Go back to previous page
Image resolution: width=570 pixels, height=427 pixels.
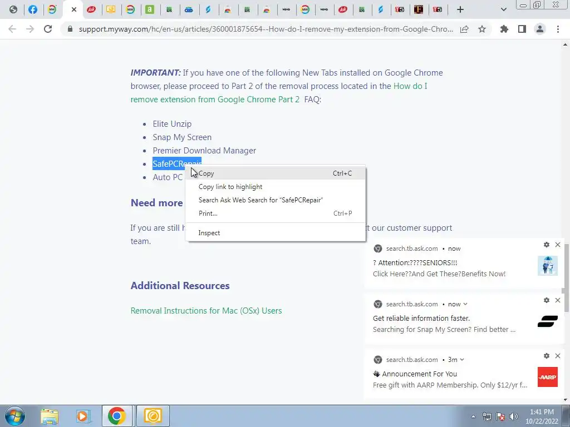pos(12,29)
